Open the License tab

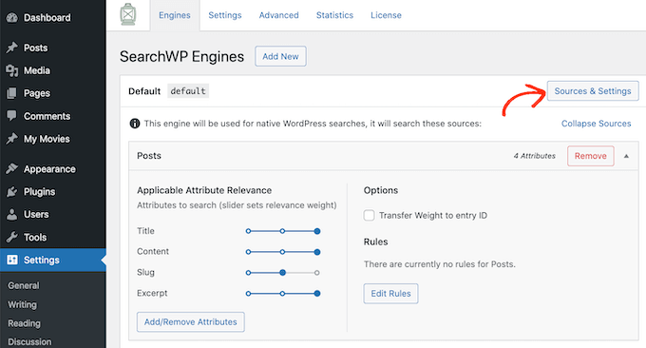[x=386, y=15]
